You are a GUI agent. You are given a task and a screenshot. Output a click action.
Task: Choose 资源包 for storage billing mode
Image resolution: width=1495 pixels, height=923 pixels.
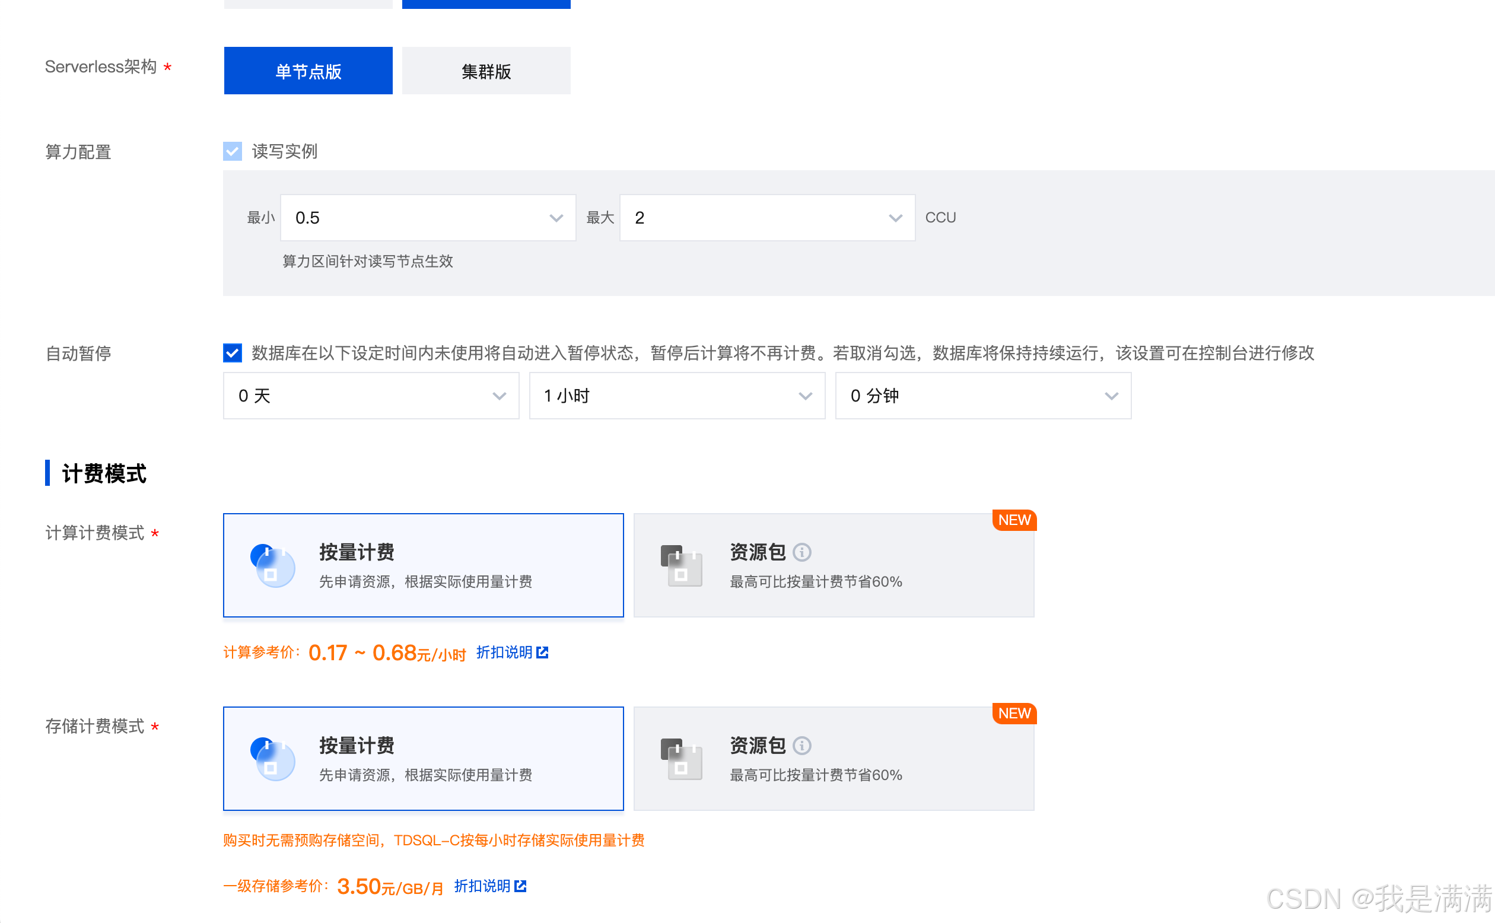pyautogui.click(x=834, y=759)
